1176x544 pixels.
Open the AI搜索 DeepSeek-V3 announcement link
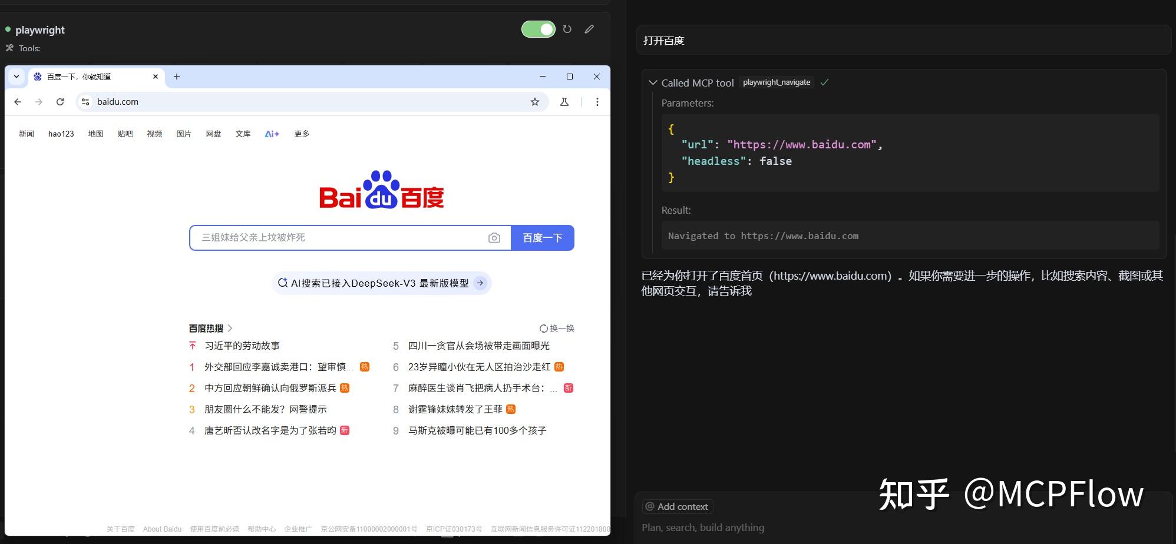point(380,283)
